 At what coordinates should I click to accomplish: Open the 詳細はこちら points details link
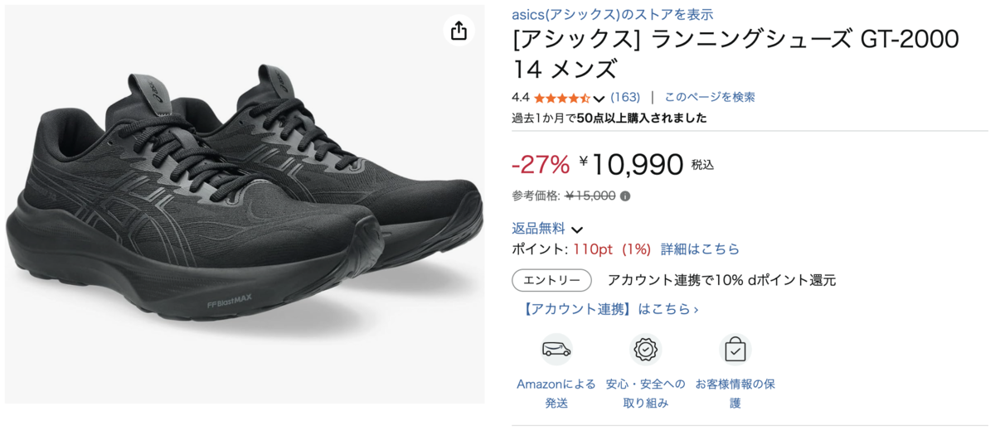point(700,249)
